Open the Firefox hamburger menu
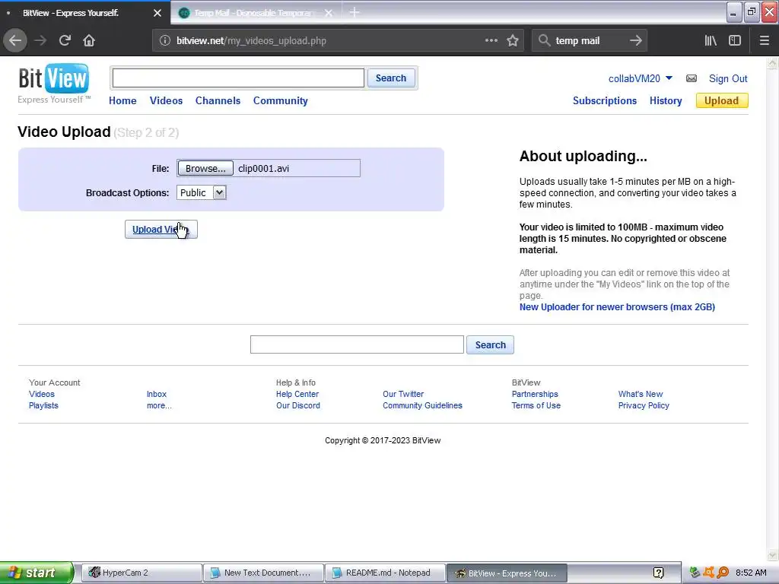The image size is (779, 584). pyautogui.click(x=764, y=41)
